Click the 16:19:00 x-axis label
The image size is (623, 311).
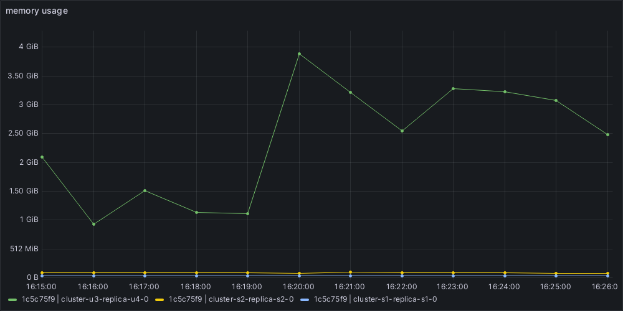(247, 286)
